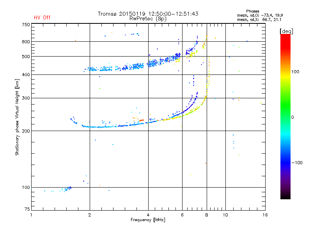Click the y-axis tick label '750'

(26, 25)
